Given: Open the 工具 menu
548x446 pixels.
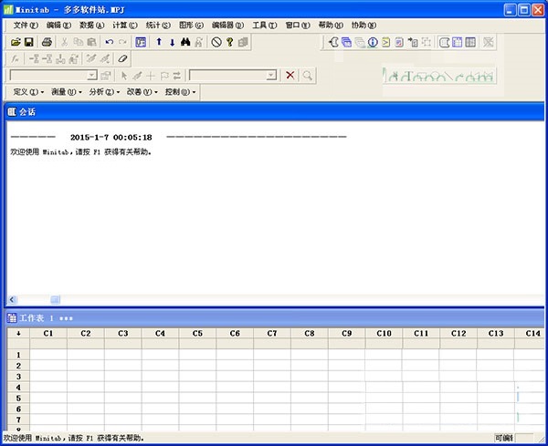Looking at the screenshot, I should click(265, 26).
